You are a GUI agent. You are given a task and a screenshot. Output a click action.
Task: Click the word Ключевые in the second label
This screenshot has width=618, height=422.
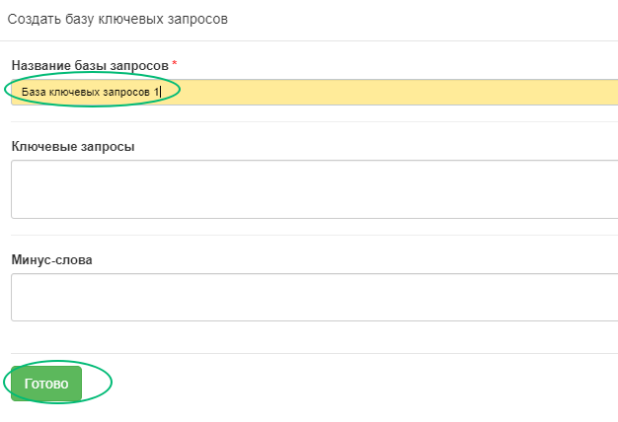[x=44, y=147]
